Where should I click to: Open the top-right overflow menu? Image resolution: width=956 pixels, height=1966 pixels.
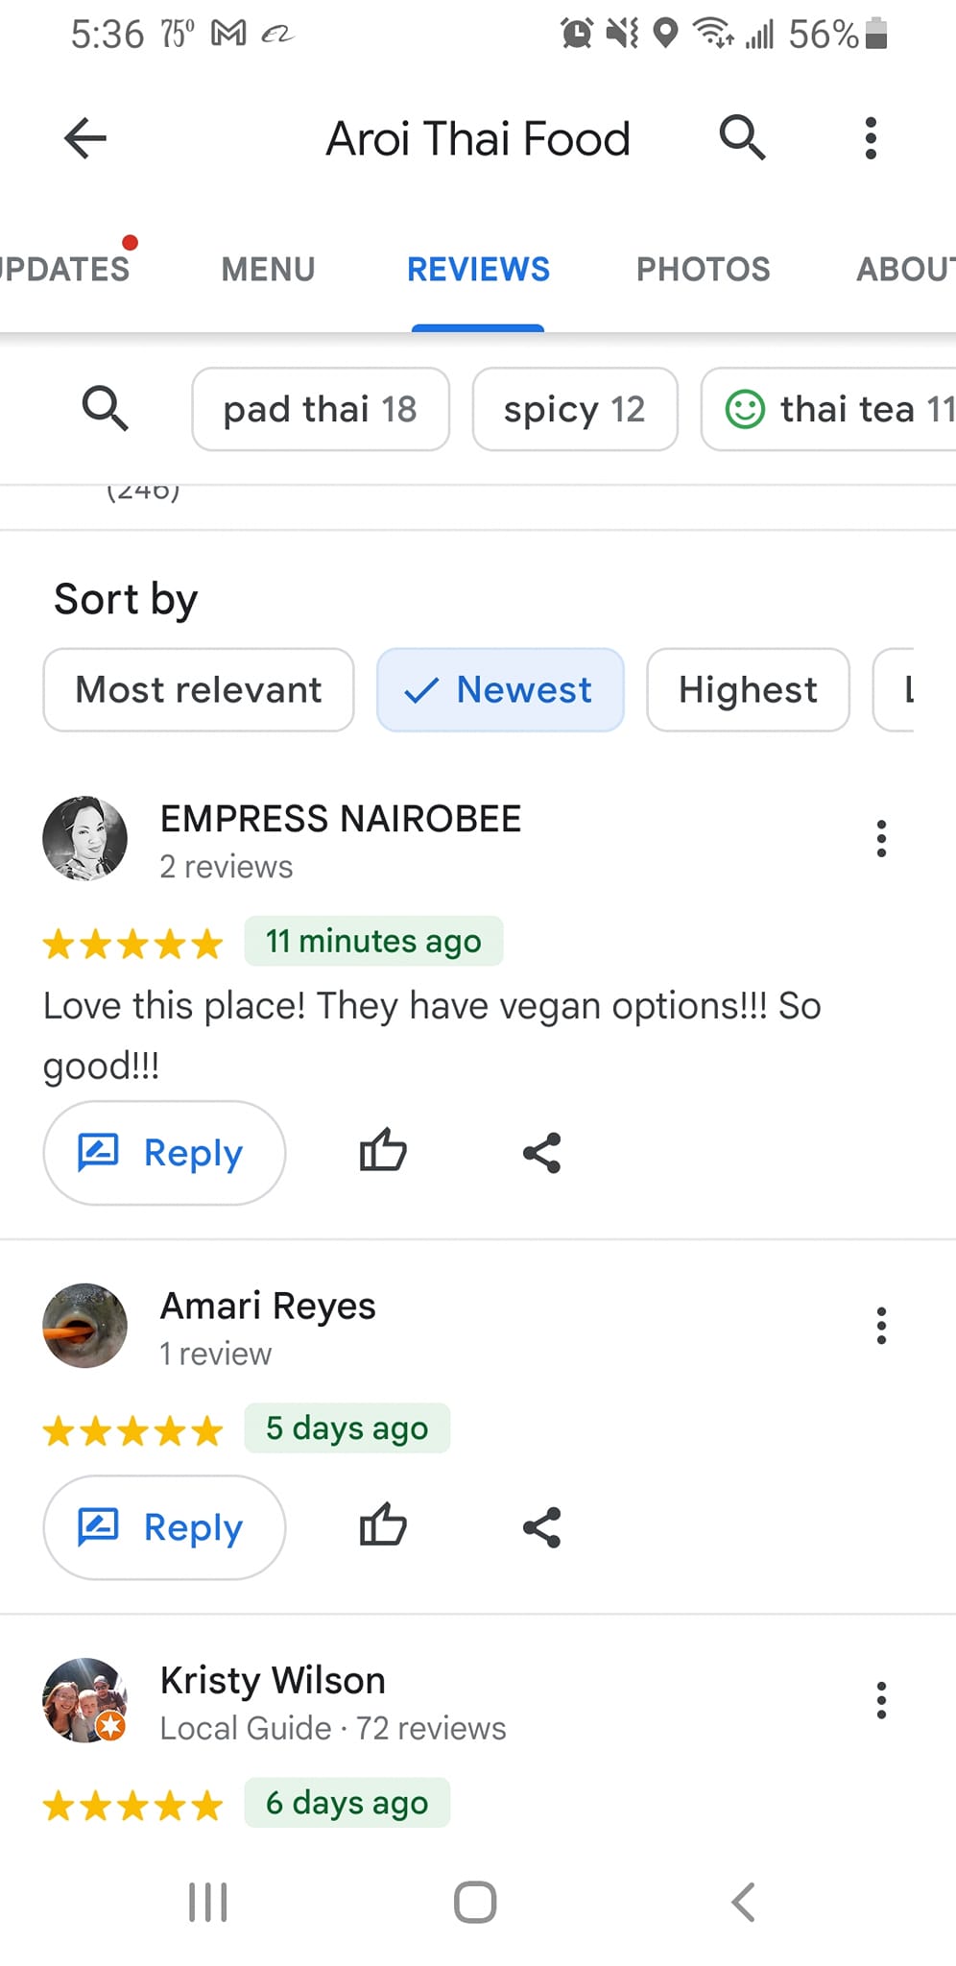(x=871, y=138)
